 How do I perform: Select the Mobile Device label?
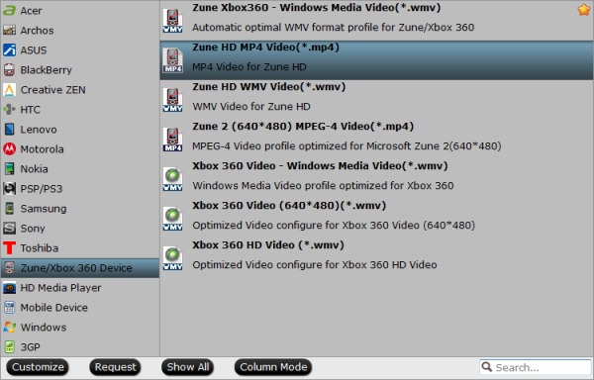tap(53, 308)
